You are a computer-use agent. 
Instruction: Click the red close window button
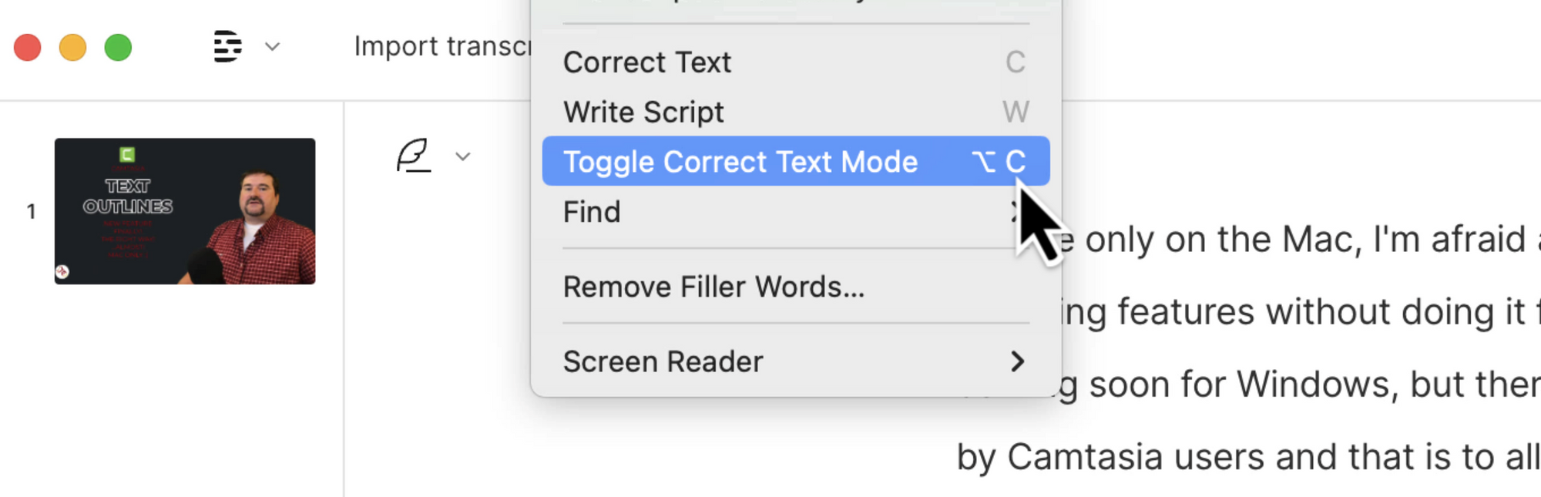[x=28, y=48]
